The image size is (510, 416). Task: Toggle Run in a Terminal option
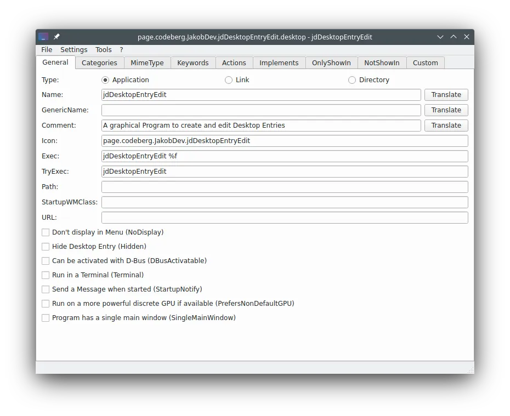tap(46, 275)
